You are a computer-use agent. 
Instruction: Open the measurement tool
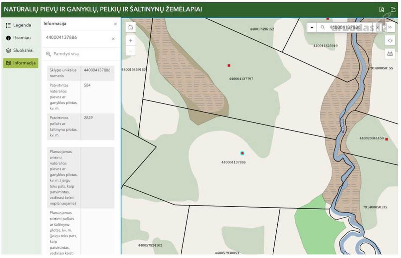pyautogui.click(x=390, y=53)
